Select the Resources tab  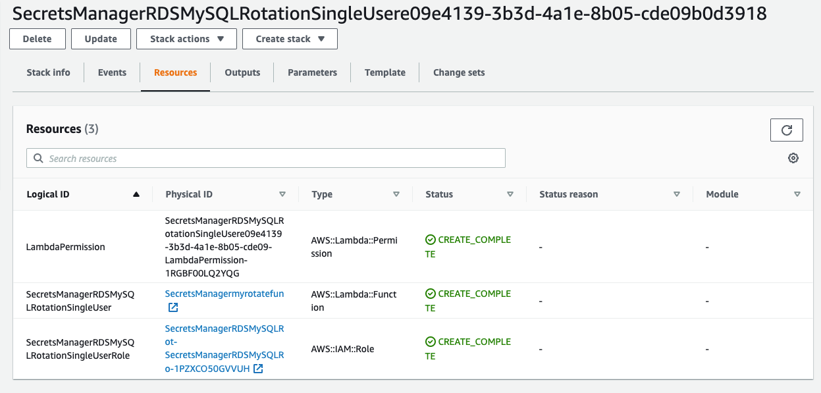coord(175,72)
